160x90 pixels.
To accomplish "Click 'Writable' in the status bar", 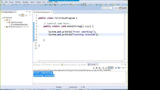I will click(x=59, y=87).
